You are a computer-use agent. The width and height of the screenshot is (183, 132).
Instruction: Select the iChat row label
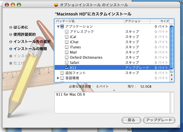click(x=74, y=42)
